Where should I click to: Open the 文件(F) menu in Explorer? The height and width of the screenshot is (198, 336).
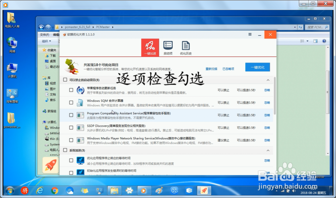coord(45,35)
